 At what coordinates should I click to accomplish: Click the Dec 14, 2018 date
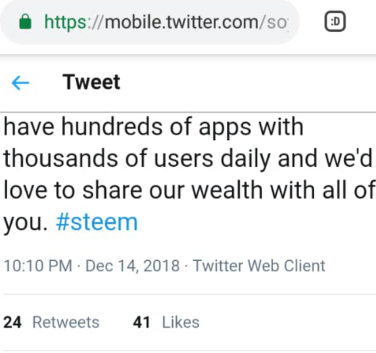(x=133, y=265)
